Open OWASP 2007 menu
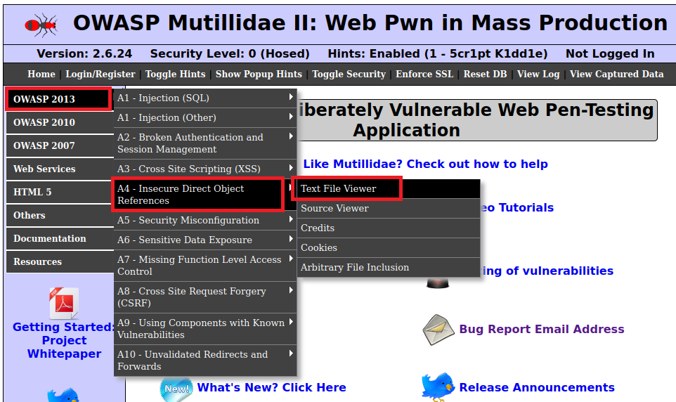Viewport: 676px width, 402px height. (x=60, y=145)
